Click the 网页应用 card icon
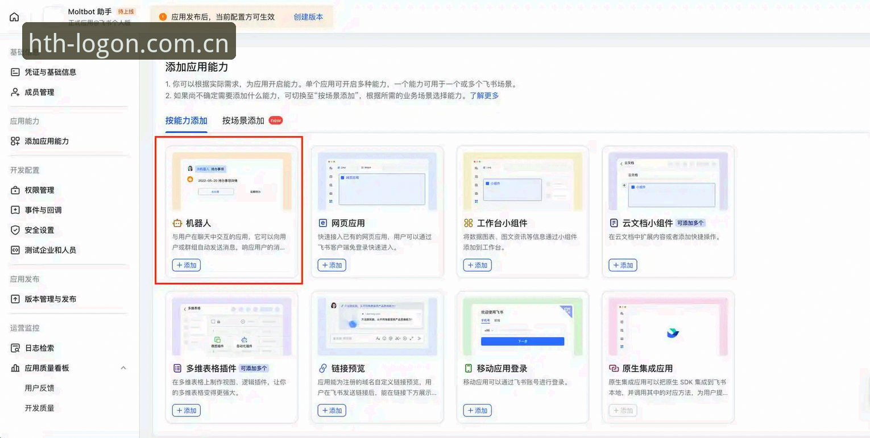The width and height of the screenshot is (870, 438). (322, 223)
